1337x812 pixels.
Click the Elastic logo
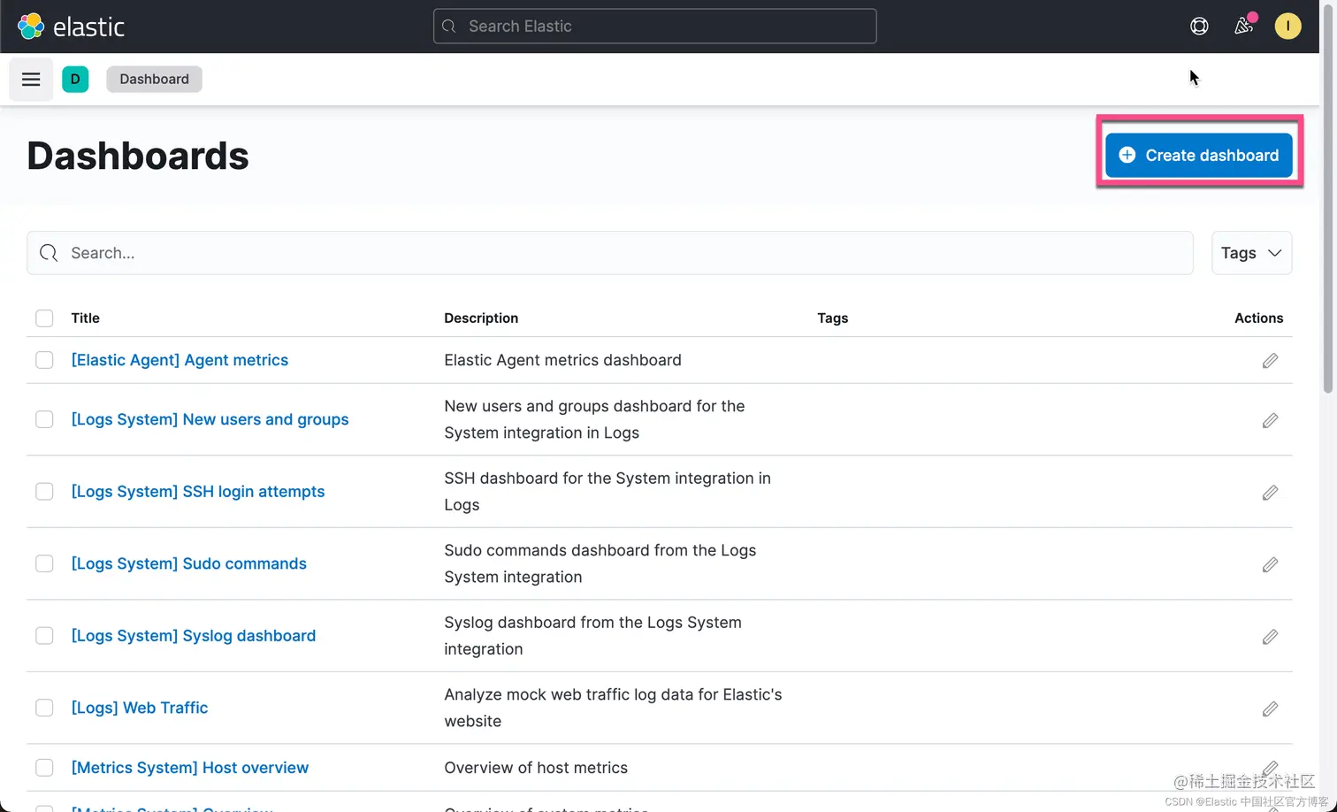click(72, 27)
